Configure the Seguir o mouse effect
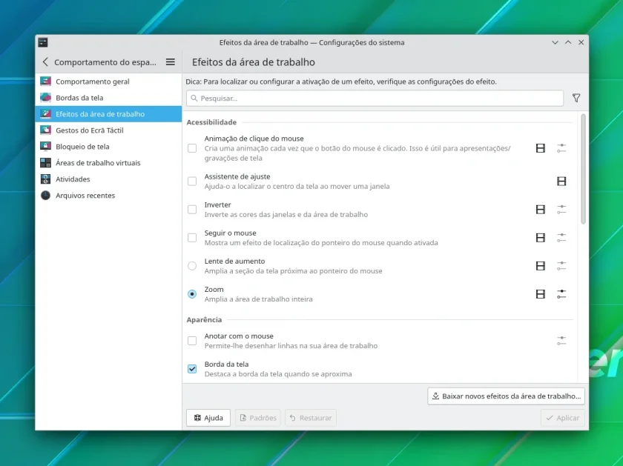Screen dimensions: 623x466 561,238
